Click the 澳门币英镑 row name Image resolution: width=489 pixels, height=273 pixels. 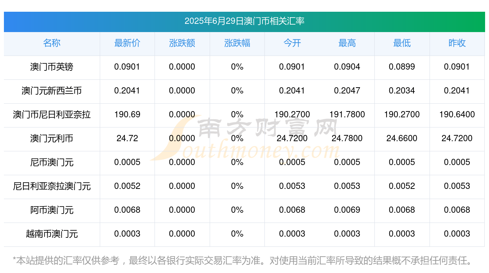tap(52, 67)
